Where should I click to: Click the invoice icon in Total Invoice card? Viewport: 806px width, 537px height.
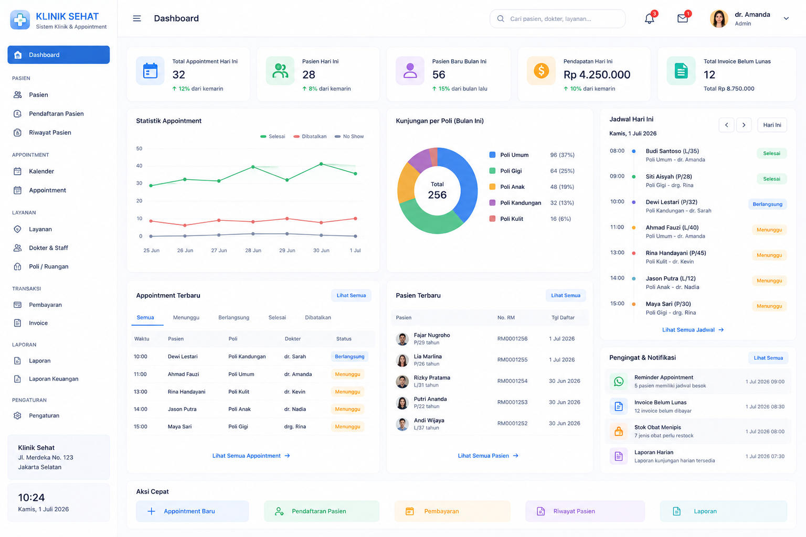pos(681,71)
